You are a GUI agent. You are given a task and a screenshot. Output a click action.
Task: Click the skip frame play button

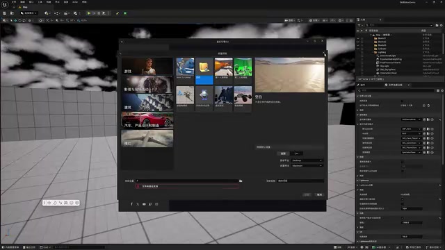tap(104, 13)
